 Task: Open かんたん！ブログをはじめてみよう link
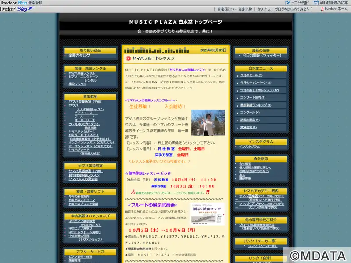point(283,9)
